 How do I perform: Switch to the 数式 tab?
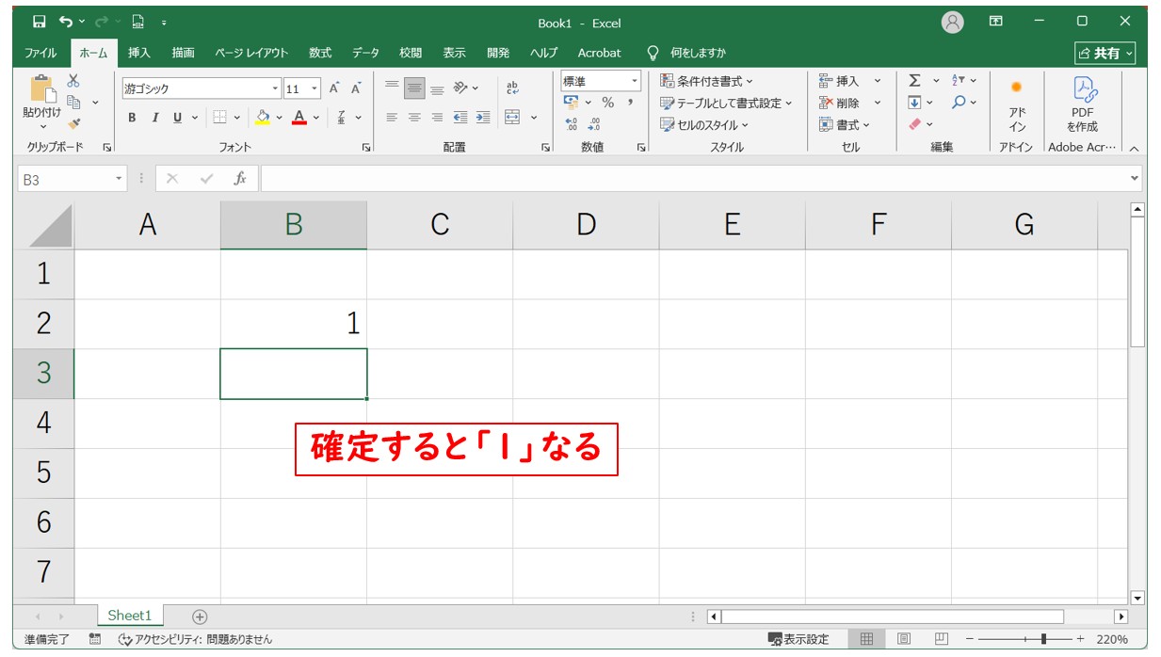point(320,53)
